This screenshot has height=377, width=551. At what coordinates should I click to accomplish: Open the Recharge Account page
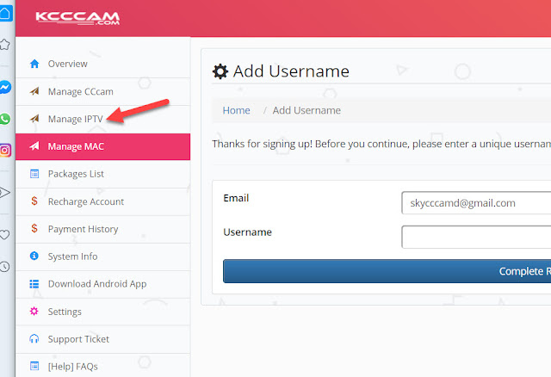pos(85,201)
